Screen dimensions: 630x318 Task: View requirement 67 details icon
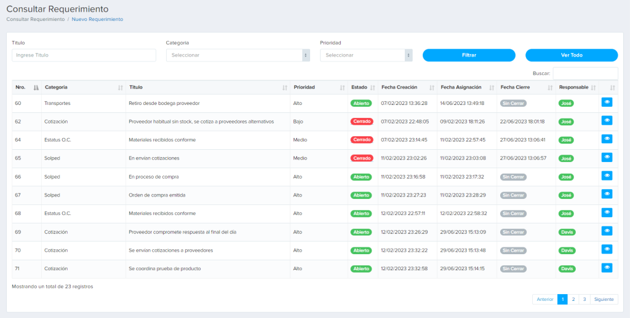click(607, 194)
